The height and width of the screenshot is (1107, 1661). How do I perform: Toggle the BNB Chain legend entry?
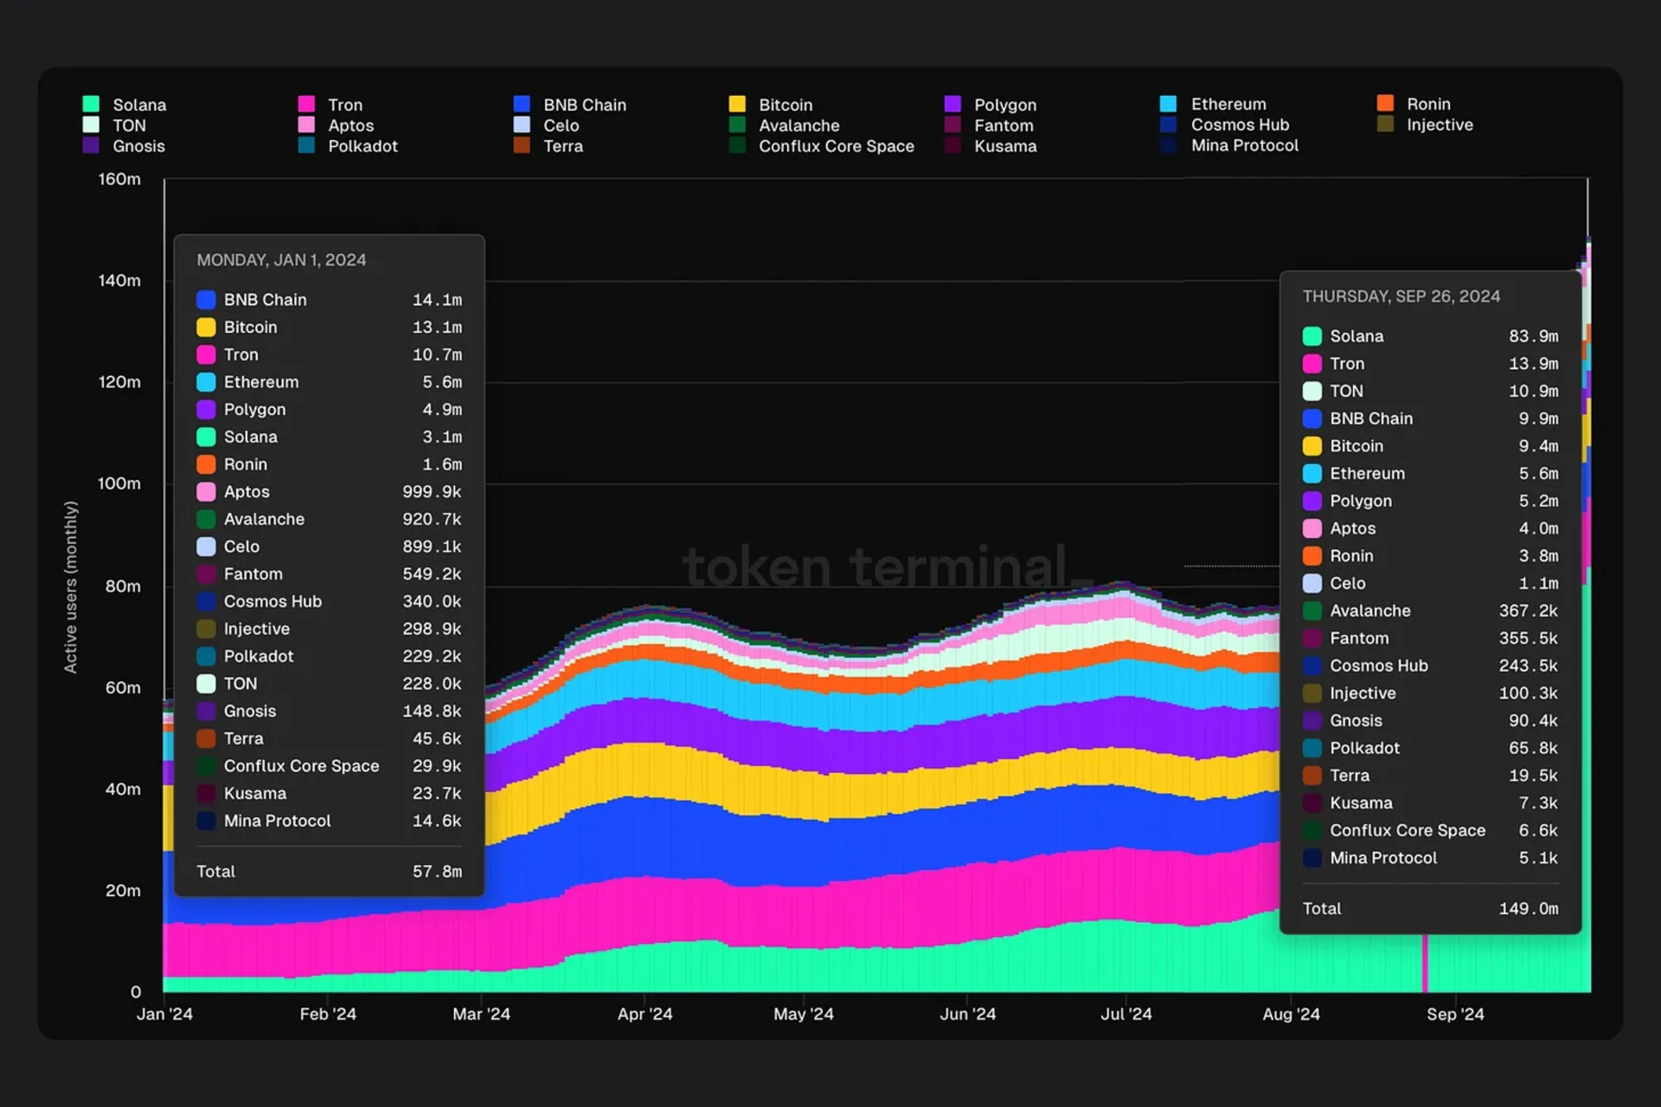[570, 105]
